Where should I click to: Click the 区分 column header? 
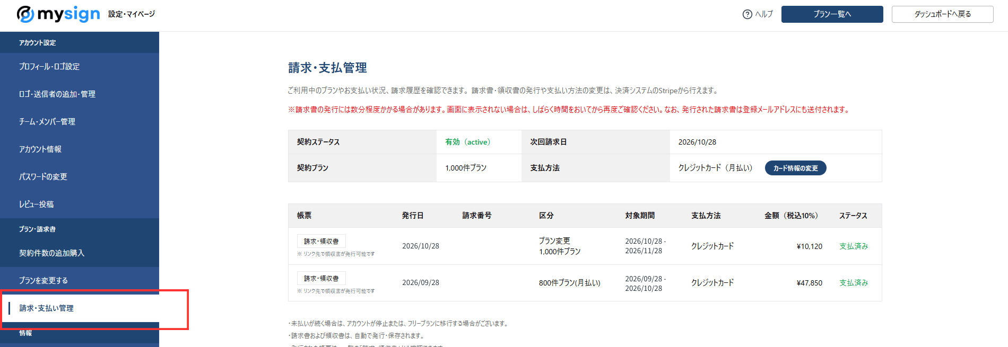tap(546, 216)
